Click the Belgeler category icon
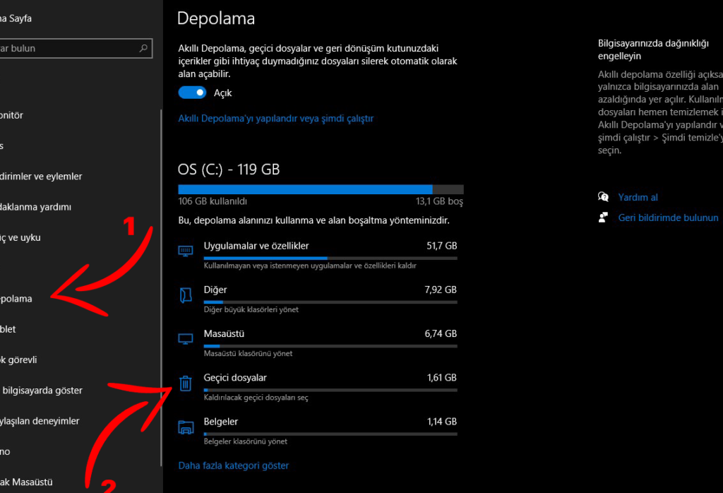The height and width of the screenshot is (493, 723). coord(185,427)
